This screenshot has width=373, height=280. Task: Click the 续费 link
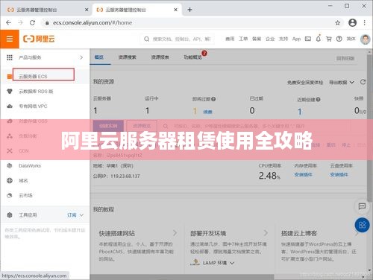(207, 112)
